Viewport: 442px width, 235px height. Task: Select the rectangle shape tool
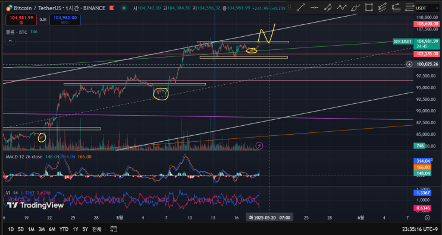coord(369,7)
